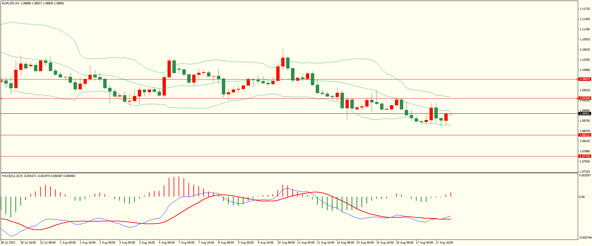This screenshot has height=246, width=592.
Task: Click the 14 Aug 08:00 time label
Action: coord(345,243)
